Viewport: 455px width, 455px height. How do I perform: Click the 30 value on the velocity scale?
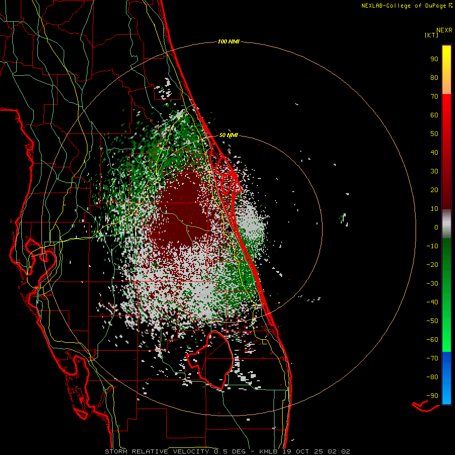[x=434, y=171]
